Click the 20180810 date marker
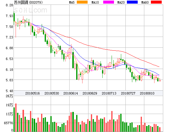This screenshot has width=180, height=132. point(147,93)
